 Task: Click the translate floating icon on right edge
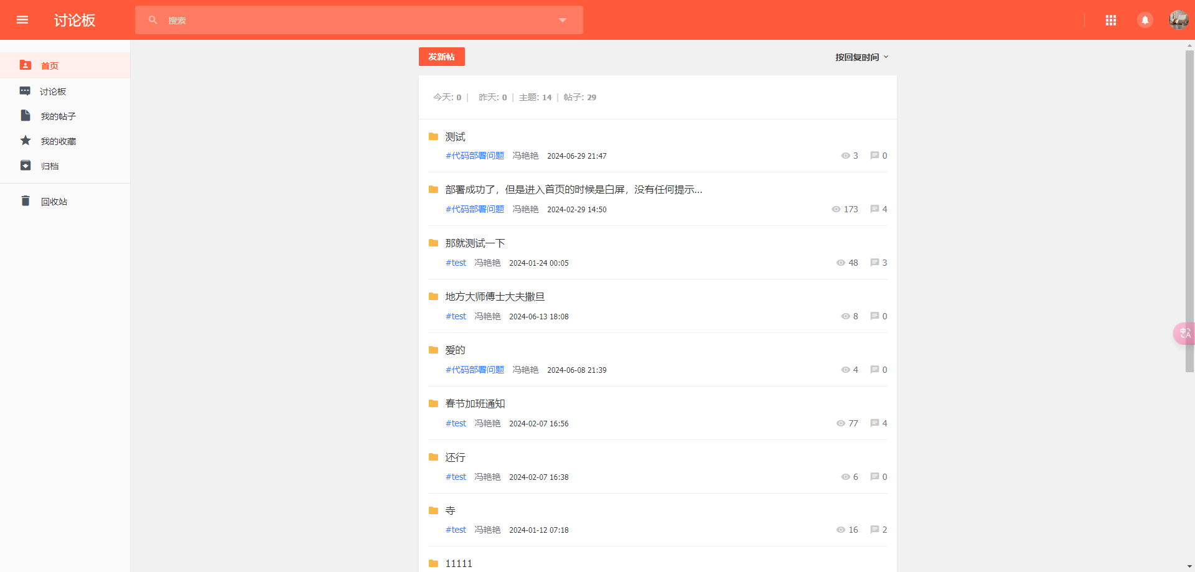(1184, 334)
